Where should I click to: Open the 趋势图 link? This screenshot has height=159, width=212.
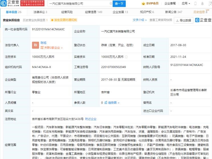pyautogui.click(x=113, y=103)
